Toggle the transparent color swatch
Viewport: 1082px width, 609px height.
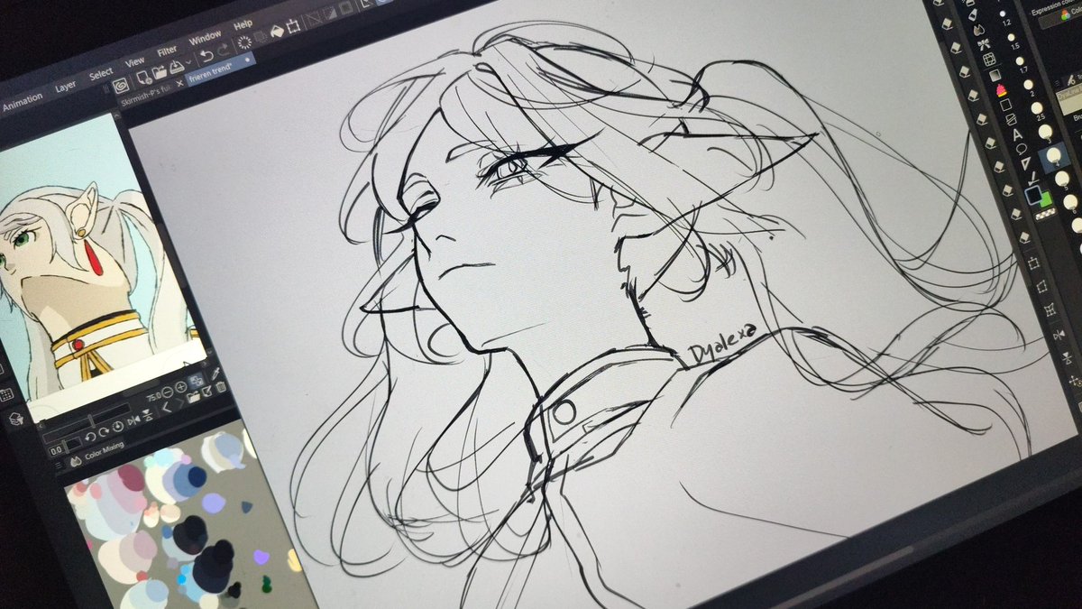[1046, 214]
